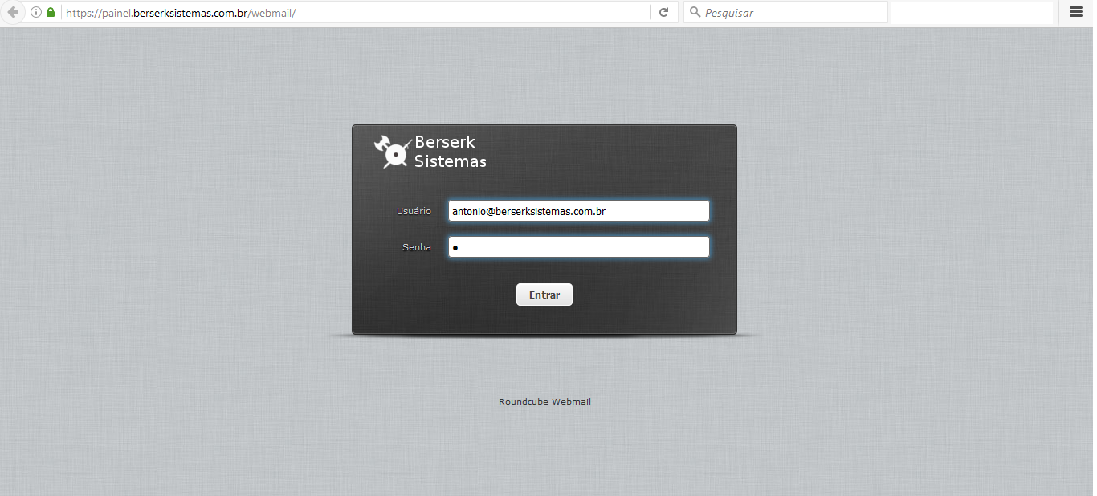
Task: Open the site information icon
Action: pos(36,12)
